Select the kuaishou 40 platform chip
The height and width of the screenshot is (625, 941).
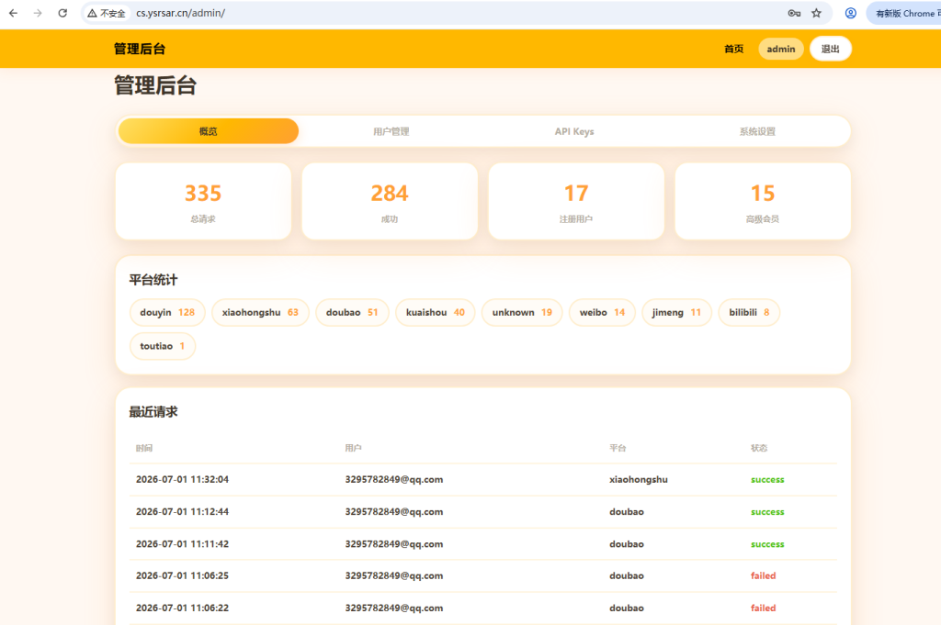[435, 312]
